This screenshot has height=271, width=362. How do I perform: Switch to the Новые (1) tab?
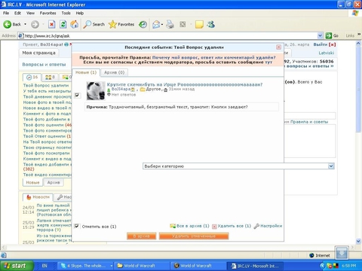point(86,72)
